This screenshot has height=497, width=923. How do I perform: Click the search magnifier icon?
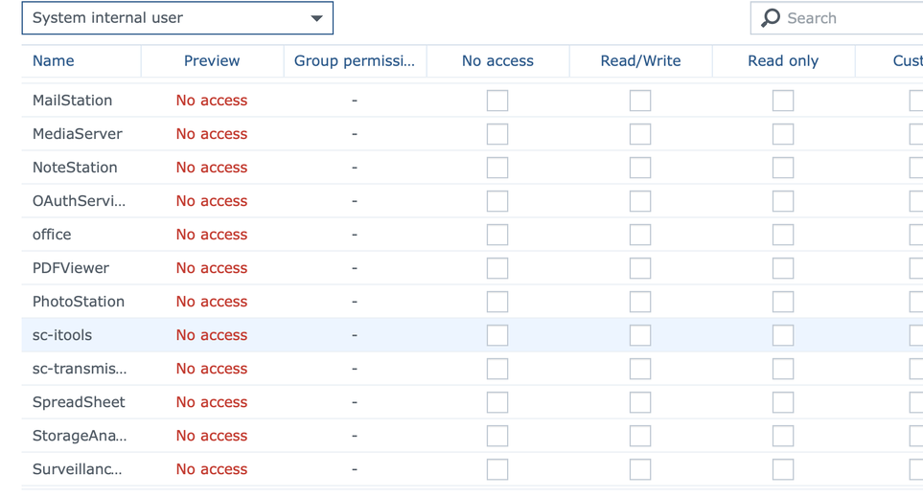coord(771,18)
